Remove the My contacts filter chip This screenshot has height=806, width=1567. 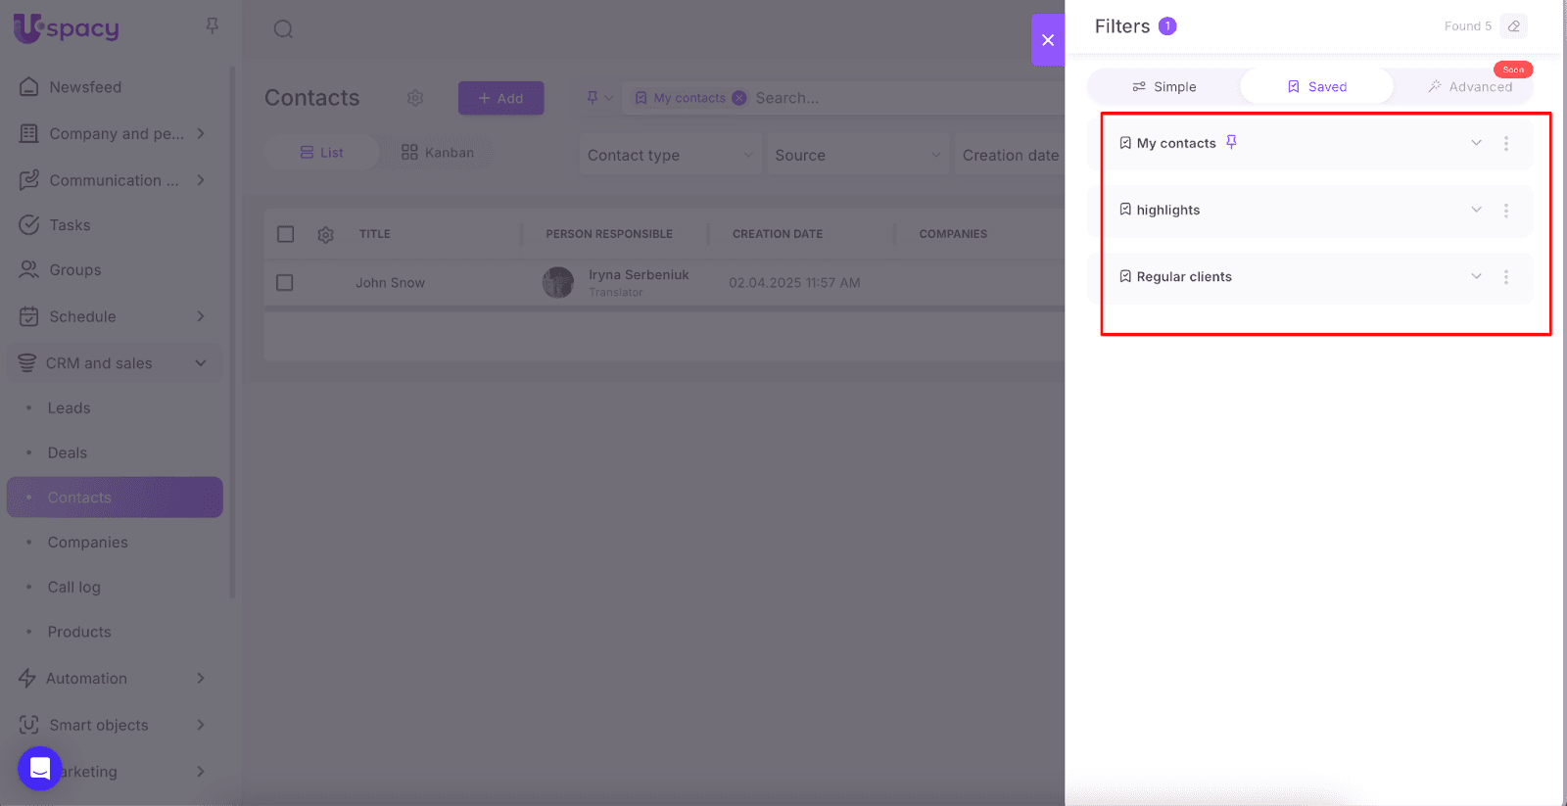(739, 98)
